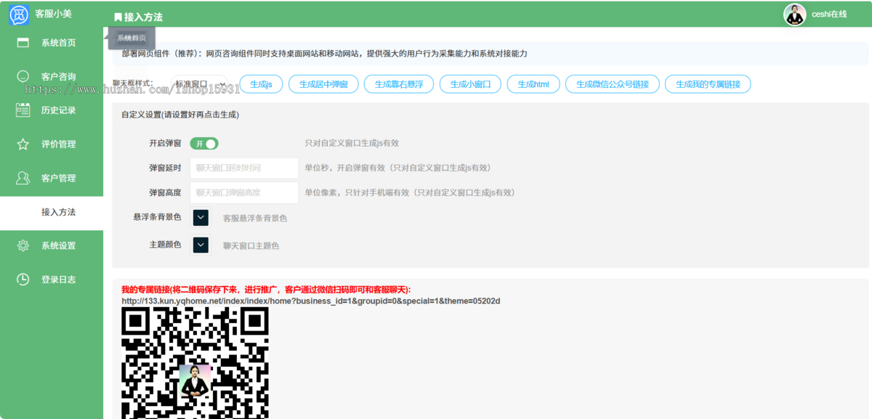
Task: Open the 悬浮条背景色 color picker
Action: click(x=201, y=218)
